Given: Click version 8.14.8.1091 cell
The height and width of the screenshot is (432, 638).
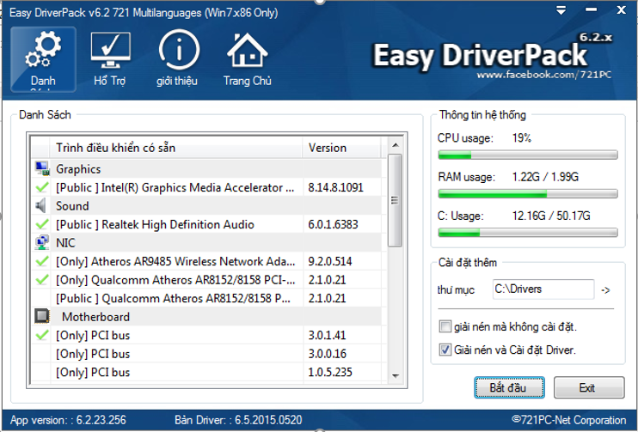Looking at the screenshot, I should pos(335,187).
